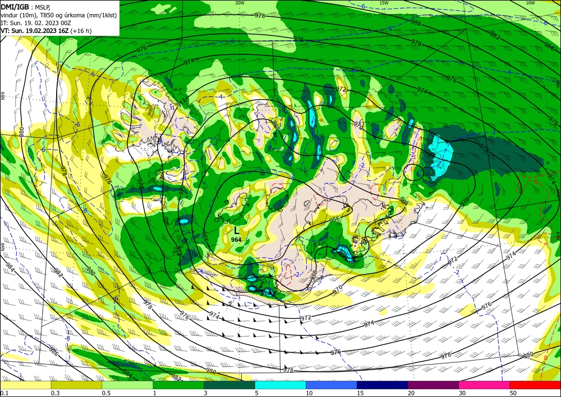Select the "20" legend scale value
The height and width of the screenshot is (397, 561).
[x=411, y=393]
